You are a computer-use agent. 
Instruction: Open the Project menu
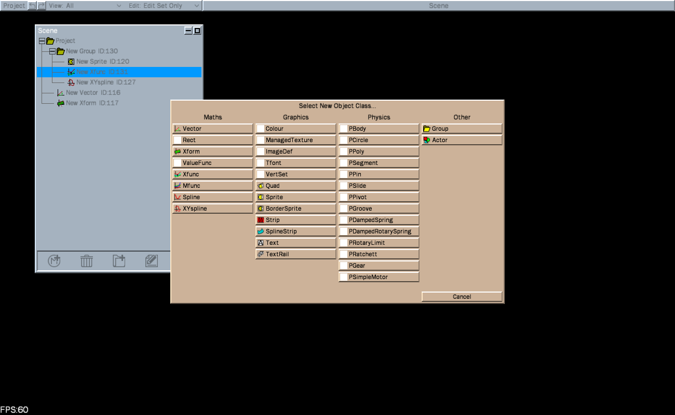(14, 6)
